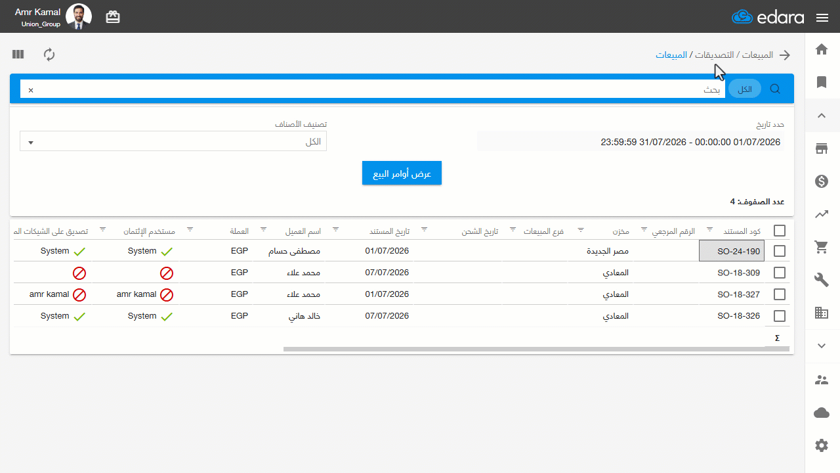Open filter for مخزن column
The height and width of the screenshot is (473, 840).
pos(581,229)
